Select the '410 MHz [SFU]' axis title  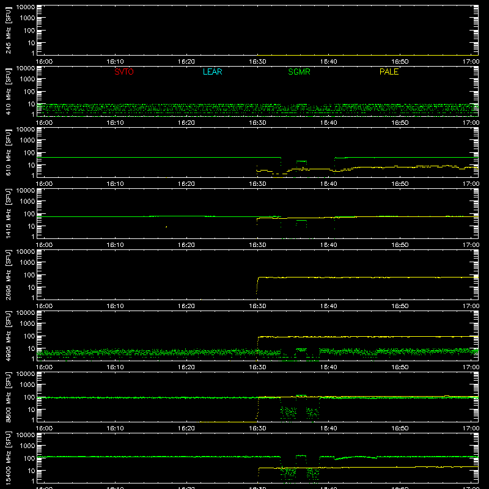(x=8, y=92)
